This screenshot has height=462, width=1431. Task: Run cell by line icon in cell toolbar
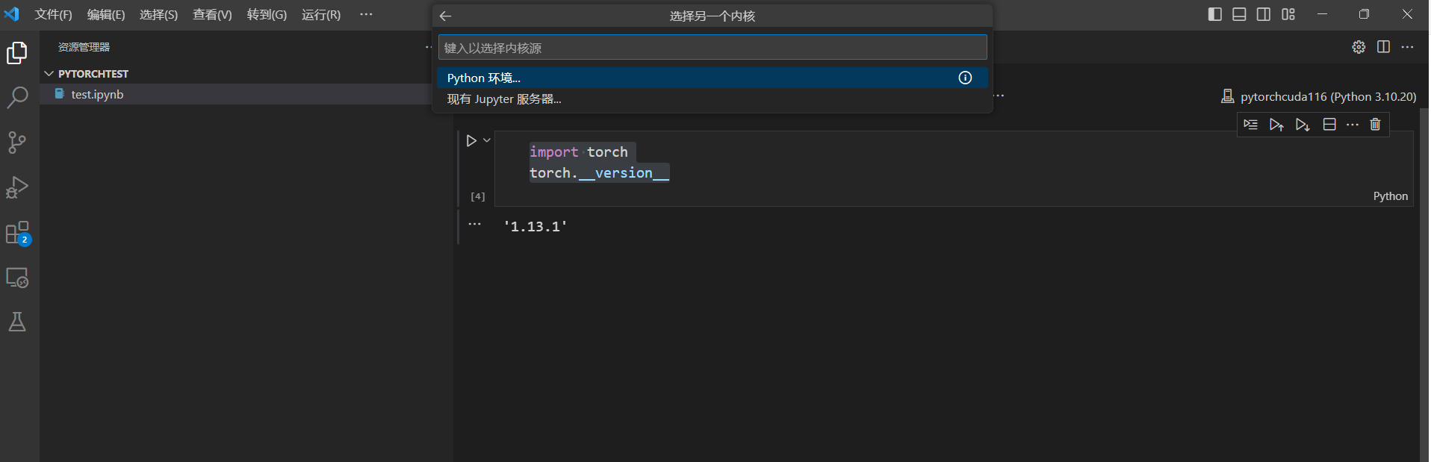pos(1251,125)
